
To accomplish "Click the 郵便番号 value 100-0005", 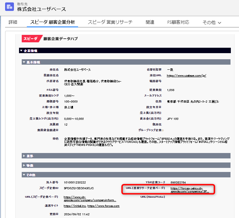I will tap(71, 102).
